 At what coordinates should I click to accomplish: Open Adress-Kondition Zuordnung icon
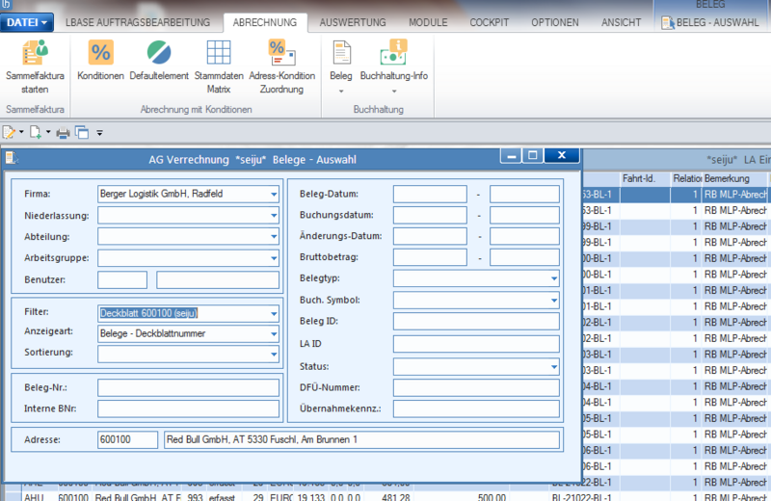pyautogui.click(x=281, y=53)
